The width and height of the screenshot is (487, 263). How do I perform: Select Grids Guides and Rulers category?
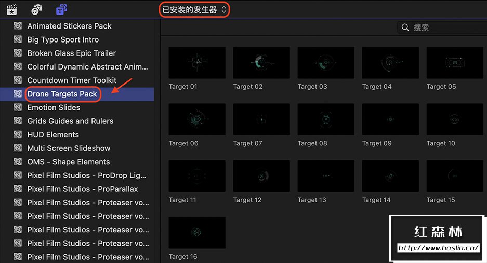(70, 121)
